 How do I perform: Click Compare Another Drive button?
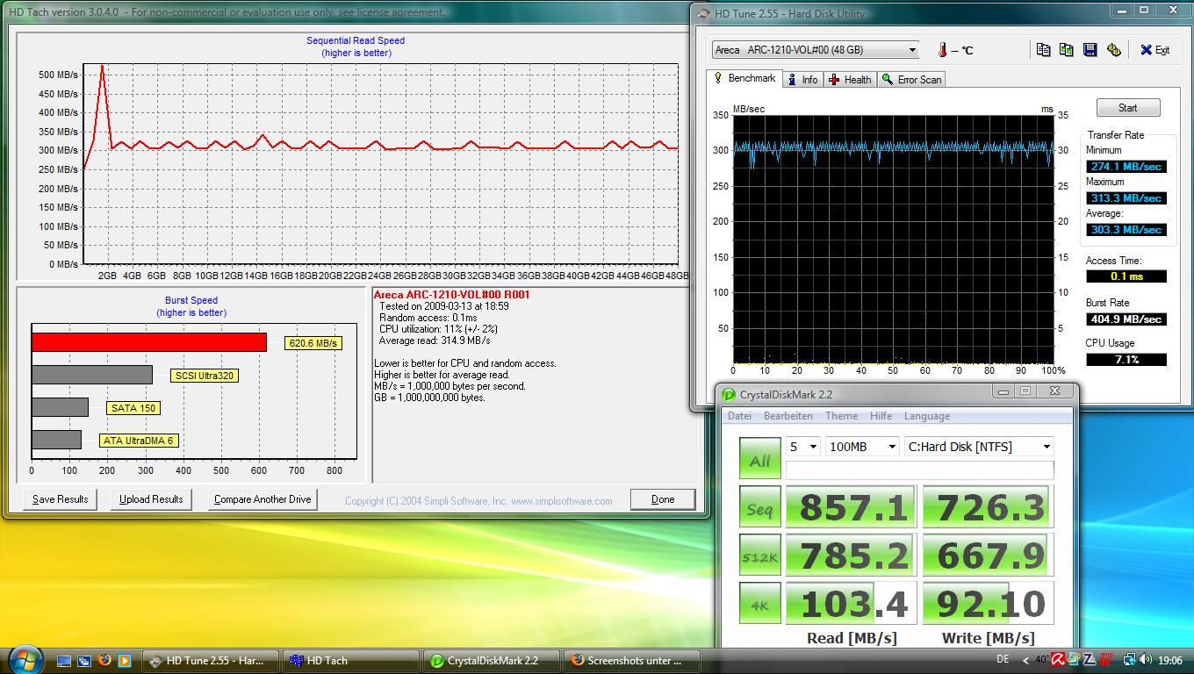(x=263, y=499)
